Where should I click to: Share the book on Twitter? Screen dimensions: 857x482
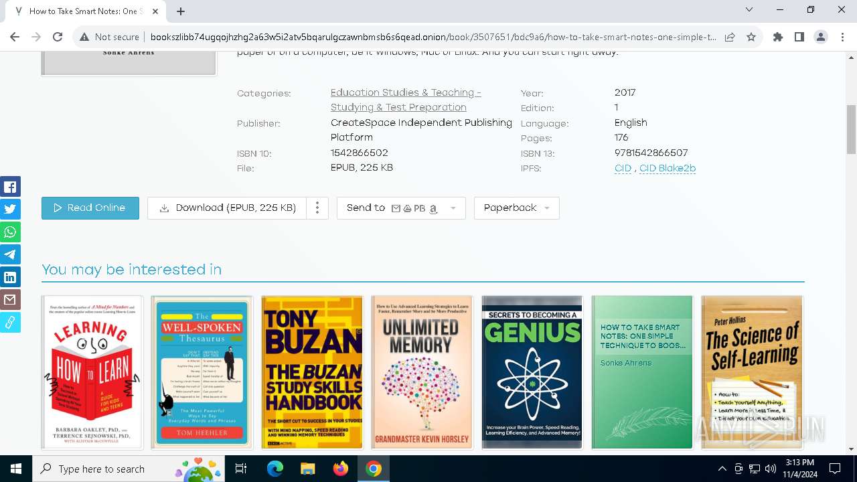(10, 209)
